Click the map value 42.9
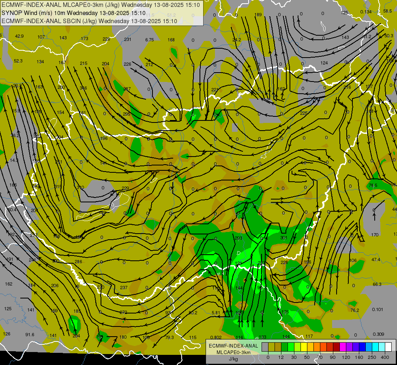Image resolution: width=397 pixels, height=365 pixels. click(x=19, y=36)
